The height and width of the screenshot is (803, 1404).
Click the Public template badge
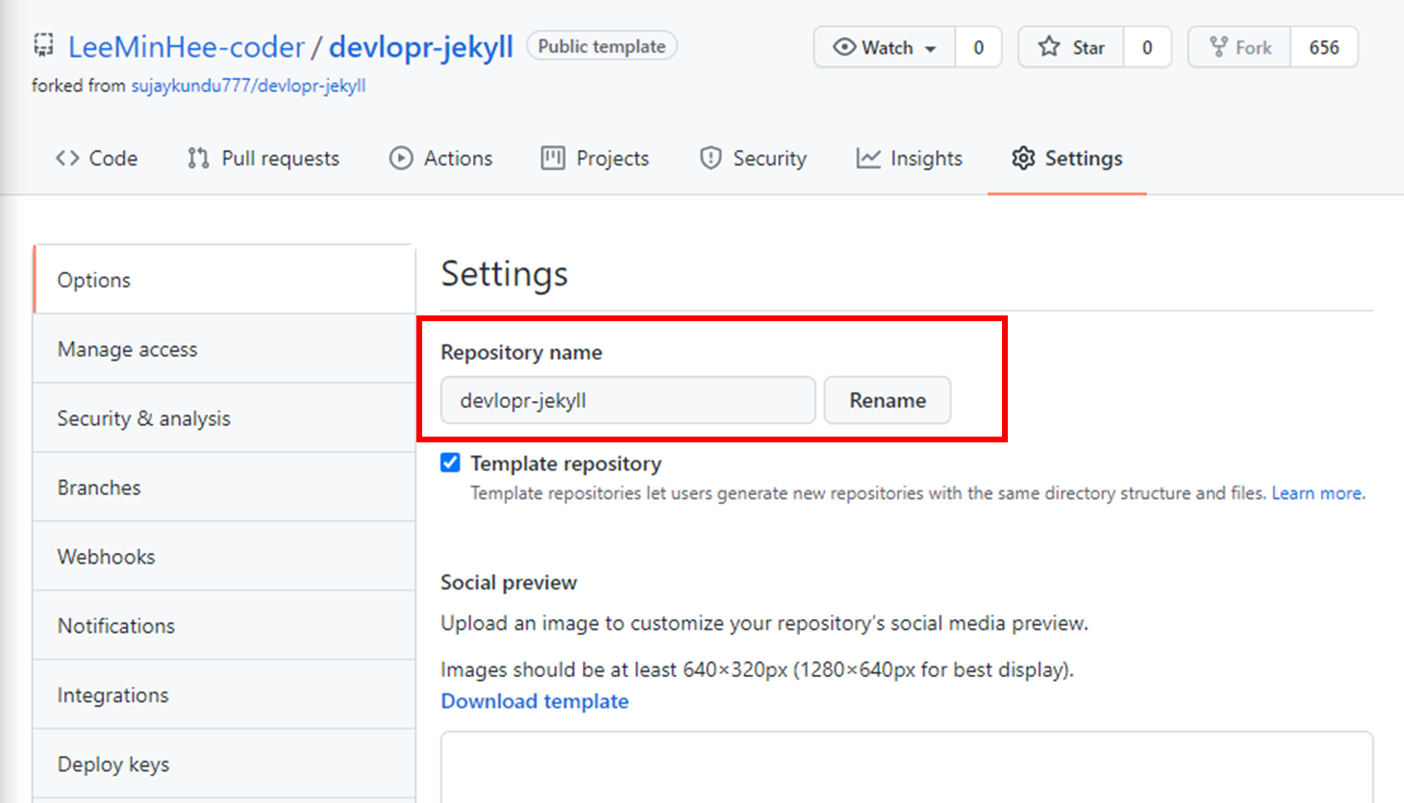[602, 46]
